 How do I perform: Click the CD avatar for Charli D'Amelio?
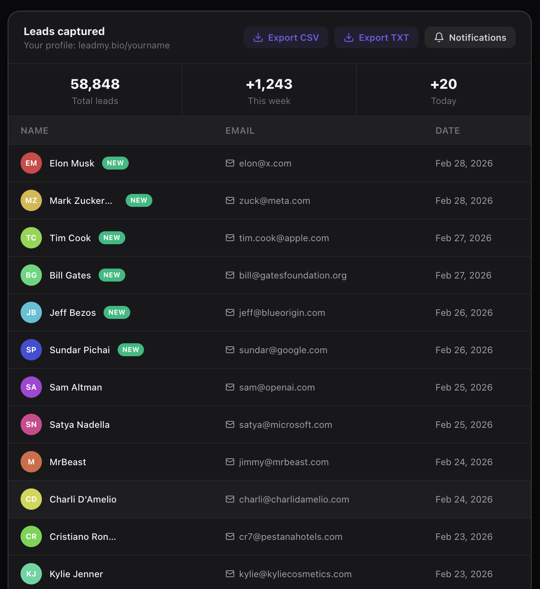pos(31,499)
